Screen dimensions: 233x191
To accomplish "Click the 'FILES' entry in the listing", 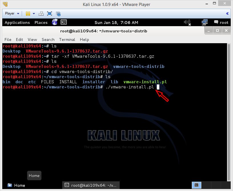I will pos(47,82).
